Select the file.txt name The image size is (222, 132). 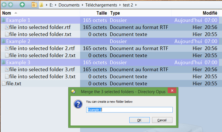point(14,84)
